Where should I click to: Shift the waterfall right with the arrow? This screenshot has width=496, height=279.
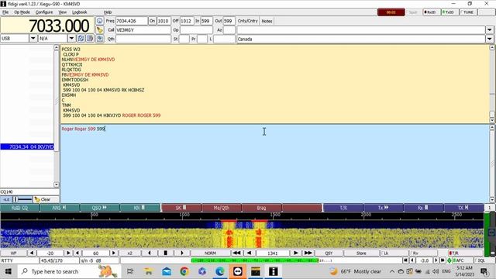[x=182, y=253]
